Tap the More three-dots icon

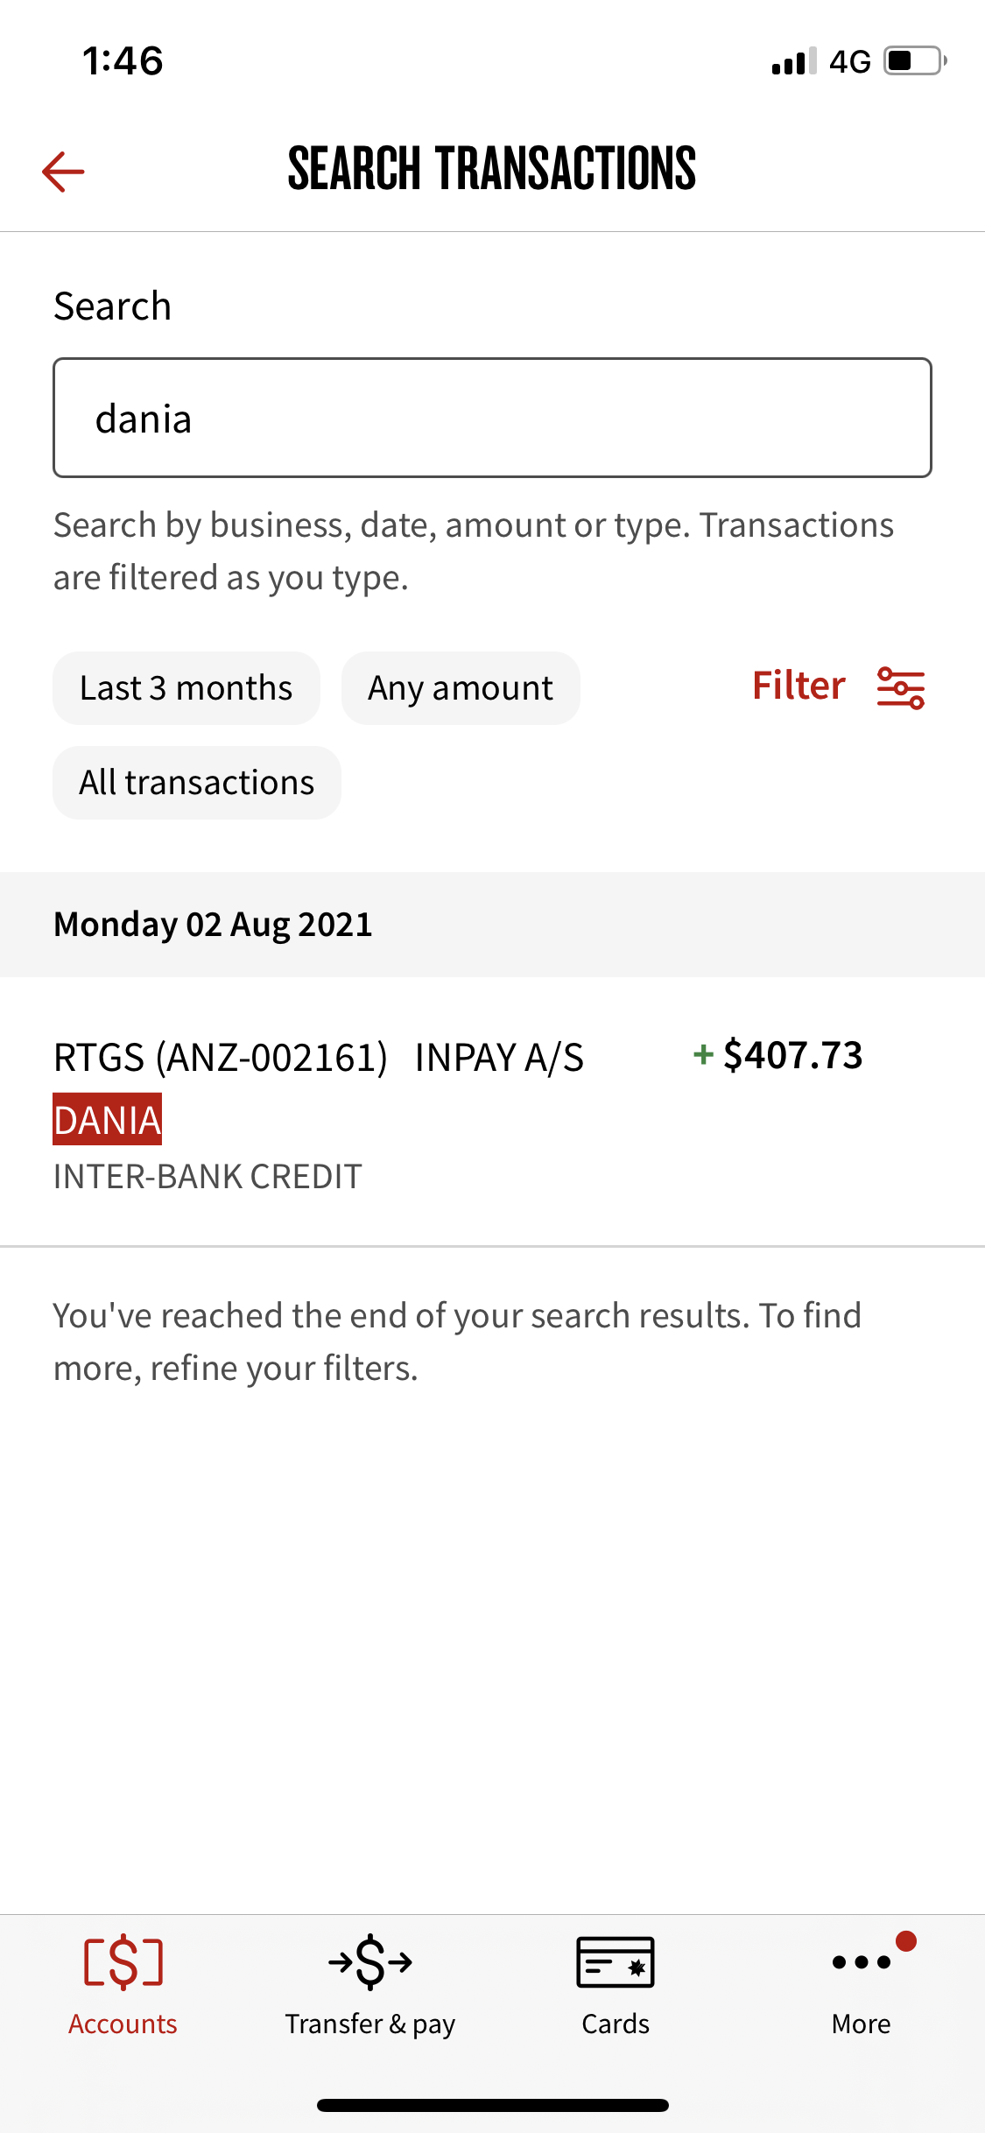tap(862, 1962)
